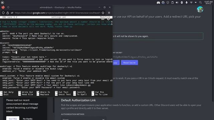Open the Firefox hamburger menu

pos(109,13)
